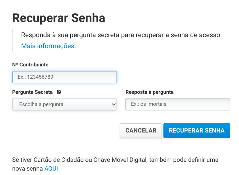Focus the Nº Contribuinte input field
This screenshot has width=239, height=175.
click(65, 77)
